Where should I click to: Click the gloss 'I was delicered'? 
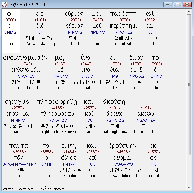coord(124,175)
